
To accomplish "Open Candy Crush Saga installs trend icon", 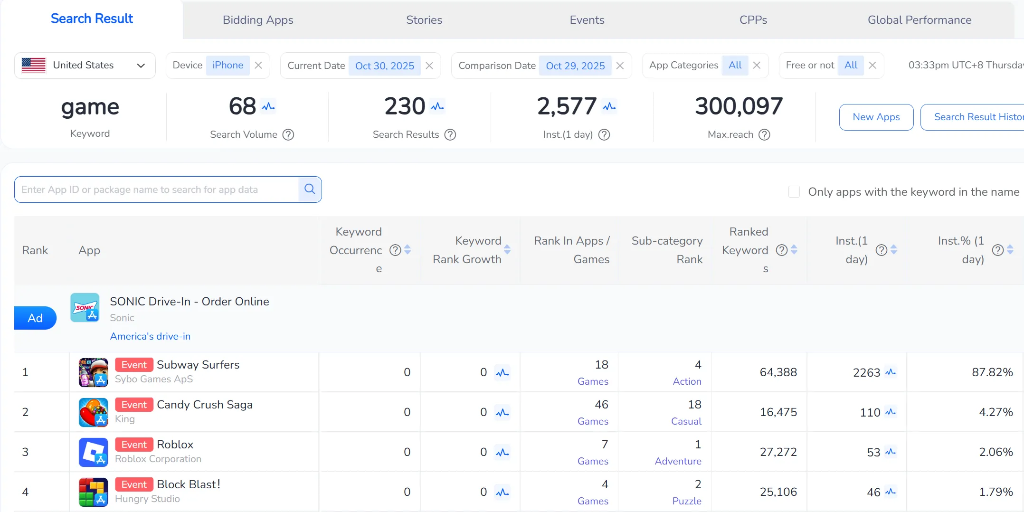I will [x=891, y=412].
